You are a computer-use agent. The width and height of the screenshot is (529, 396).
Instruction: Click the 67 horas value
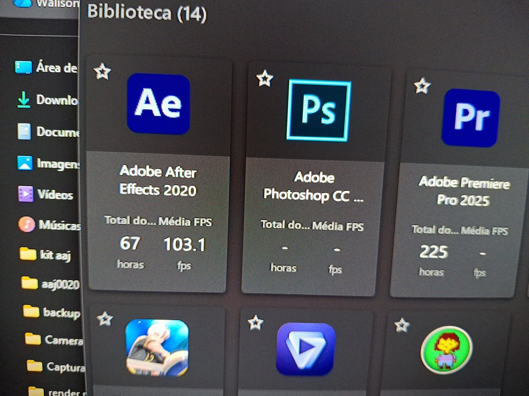(x=130, y=243)
